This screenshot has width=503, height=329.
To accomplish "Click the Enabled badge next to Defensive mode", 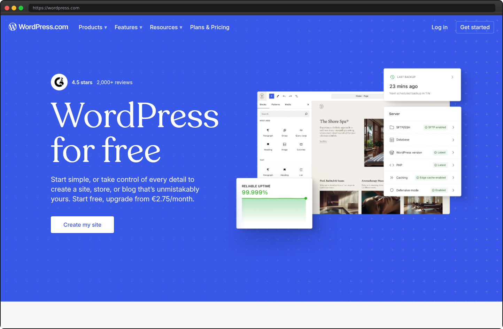I will pyautogui.click(x=440, y=190).
